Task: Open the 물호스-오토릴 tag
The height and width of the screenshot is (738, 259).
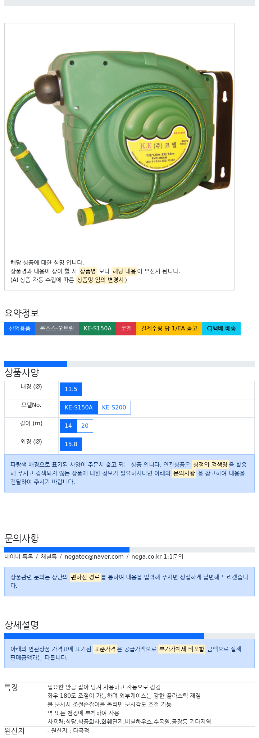Action: pos(57,329)
